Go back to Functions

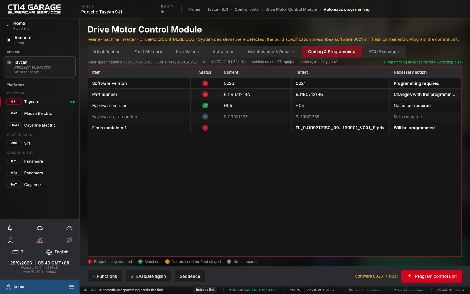pos(105,276)
